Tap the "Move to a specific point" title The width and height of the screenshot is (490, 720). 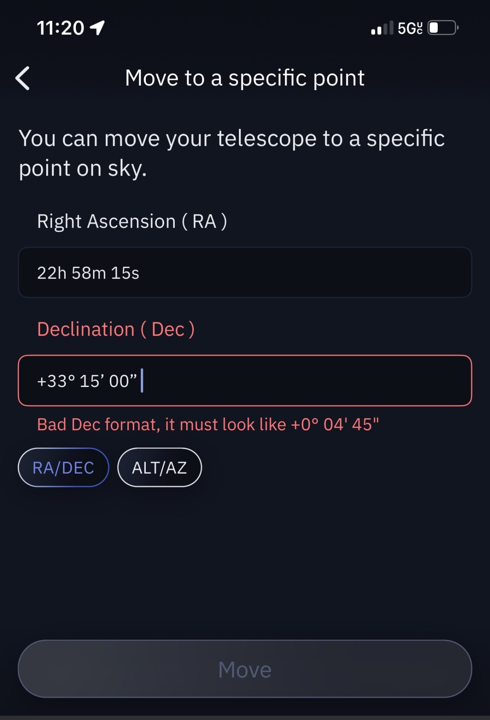(245, 78)
